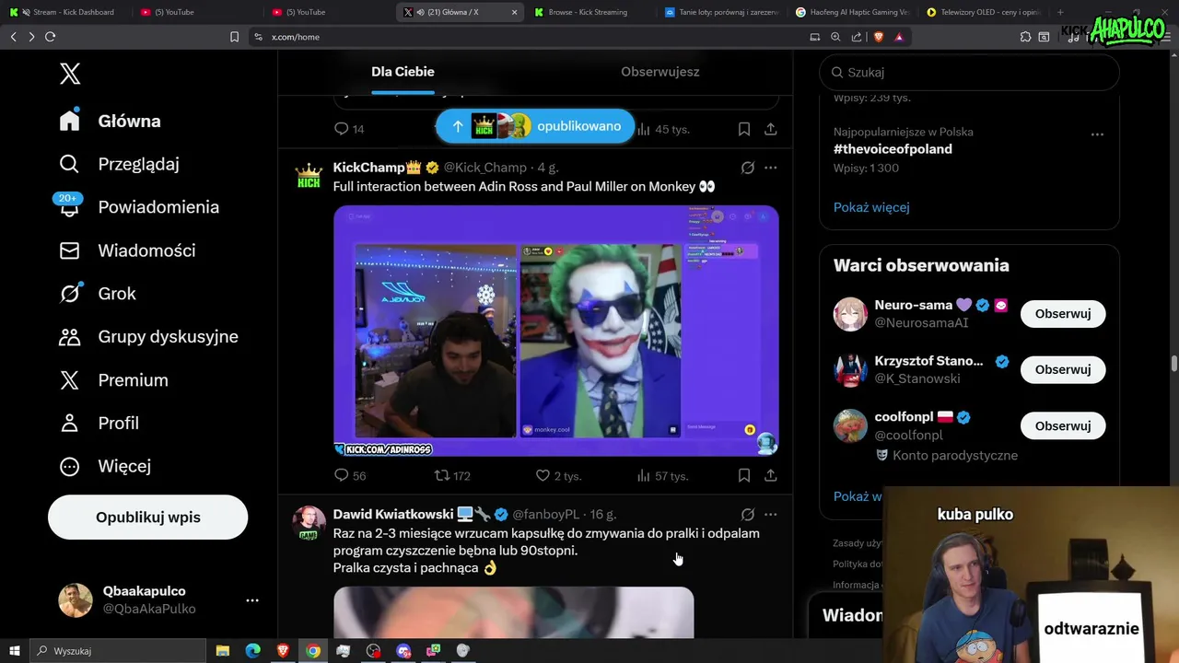Click the X logo in the sidebar
This screenshot has width=1179, height=663.
click(70, 75)
